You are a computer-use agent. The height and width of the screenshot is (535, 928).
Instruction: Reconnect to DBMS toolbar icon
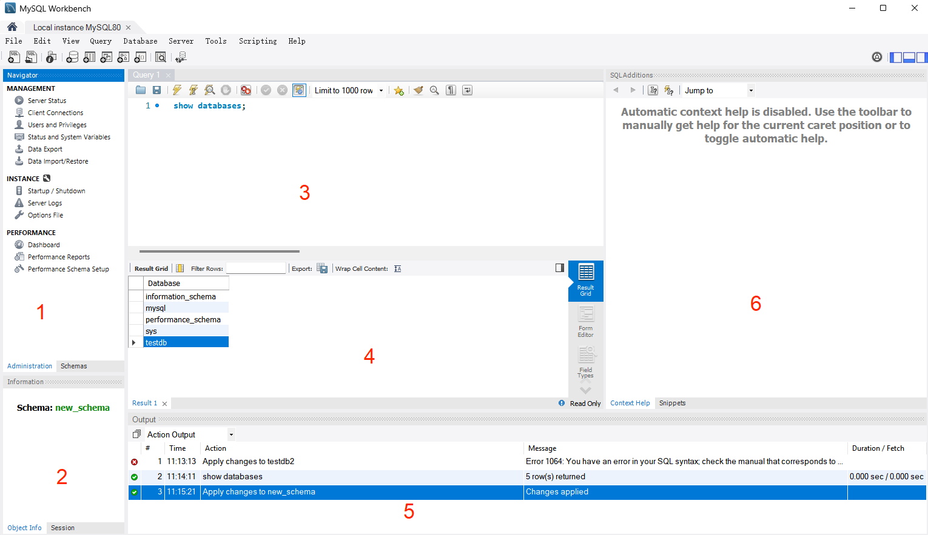[181, 57]
